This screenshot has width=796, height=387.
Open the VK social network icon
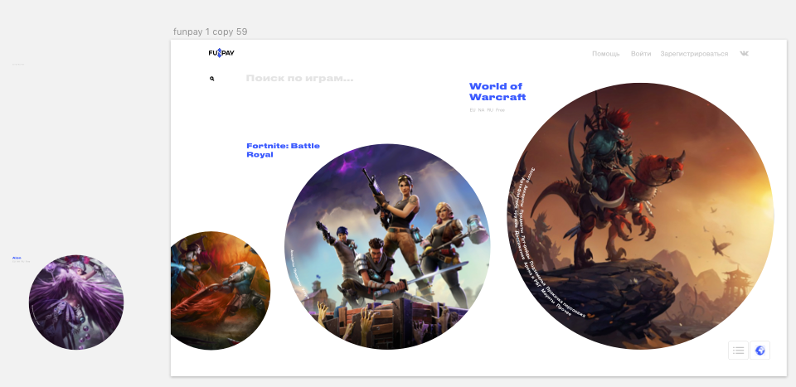point(744,54)
